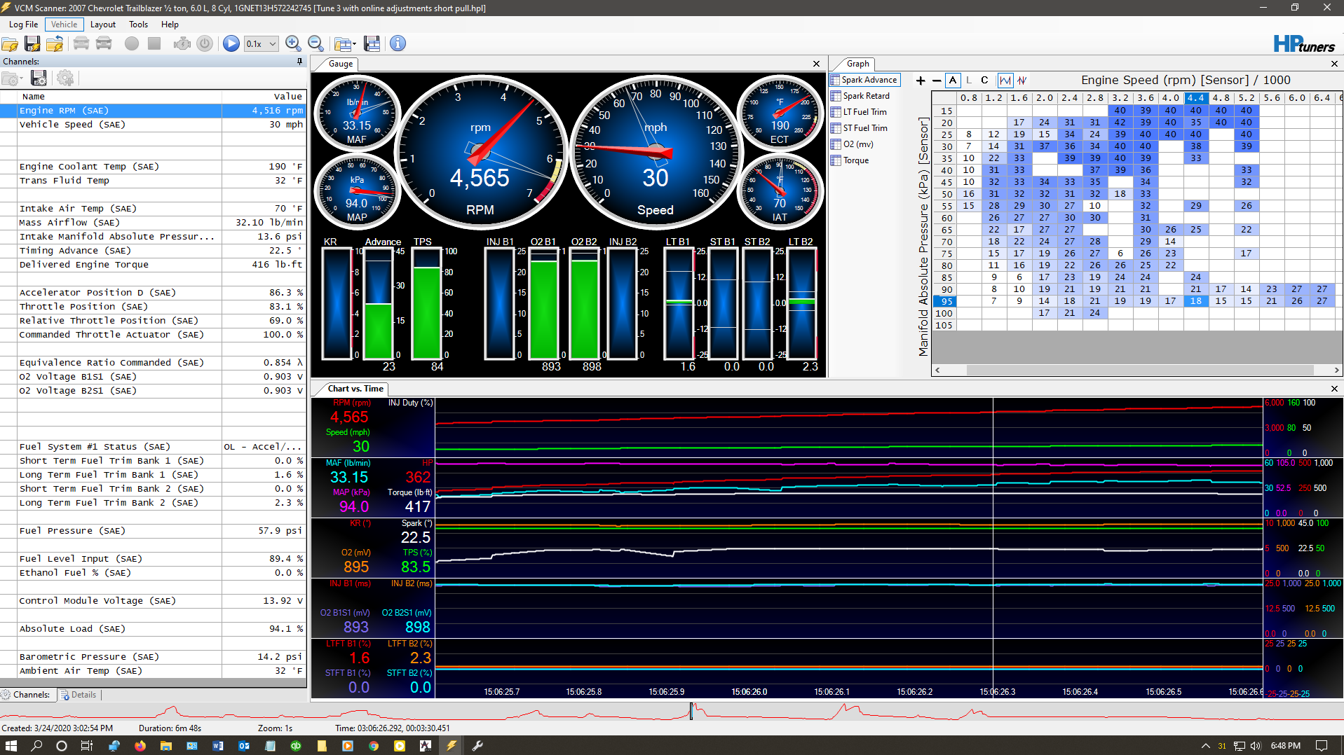Click the 4.4 RPM column header in graph
The height and width of the screenshot is (755, 1344).
[1195, 98]
